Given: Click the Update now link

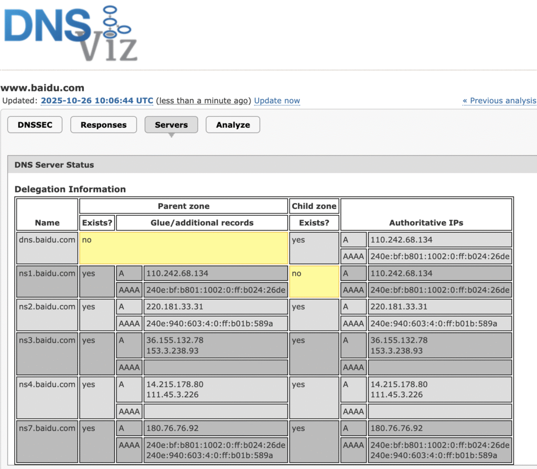Looking at the screenshot, I should [x=277, y=101].
